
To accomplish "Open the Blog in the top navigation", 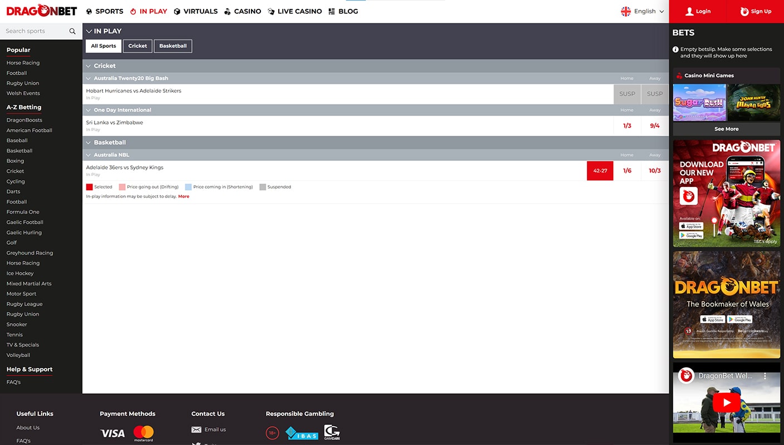I will pos(343,11).
